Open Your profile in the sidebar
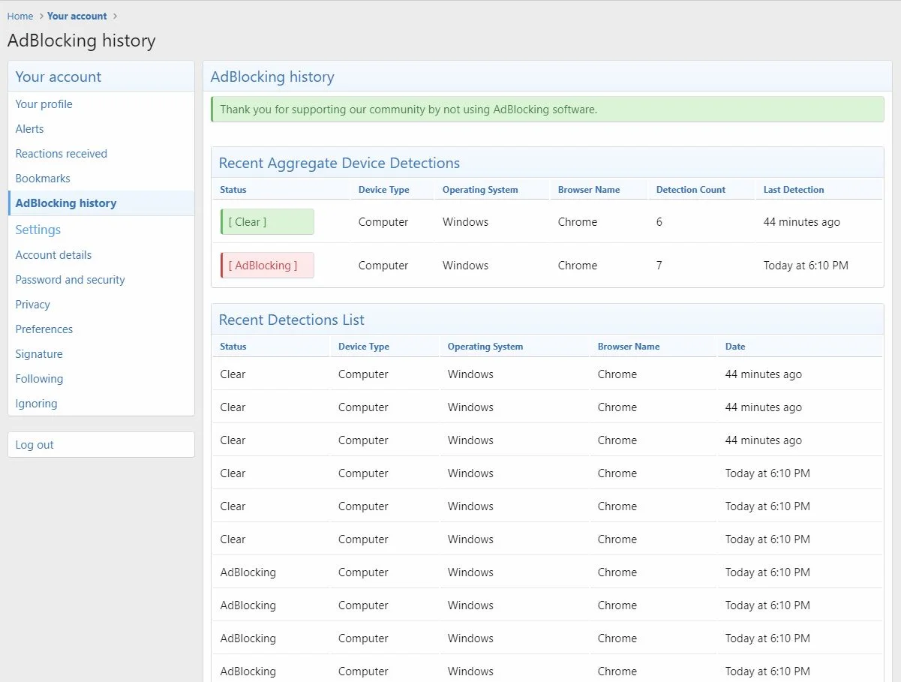Image resolution: width=901 pixels, height=682 pixels. pyautogui.click(x=44, y=104)
